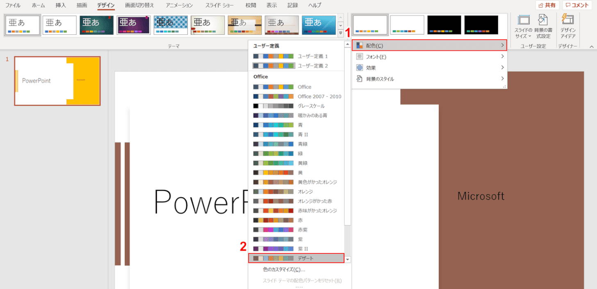
Task: Click the 共有 share button
Action: tap(547, 5)
